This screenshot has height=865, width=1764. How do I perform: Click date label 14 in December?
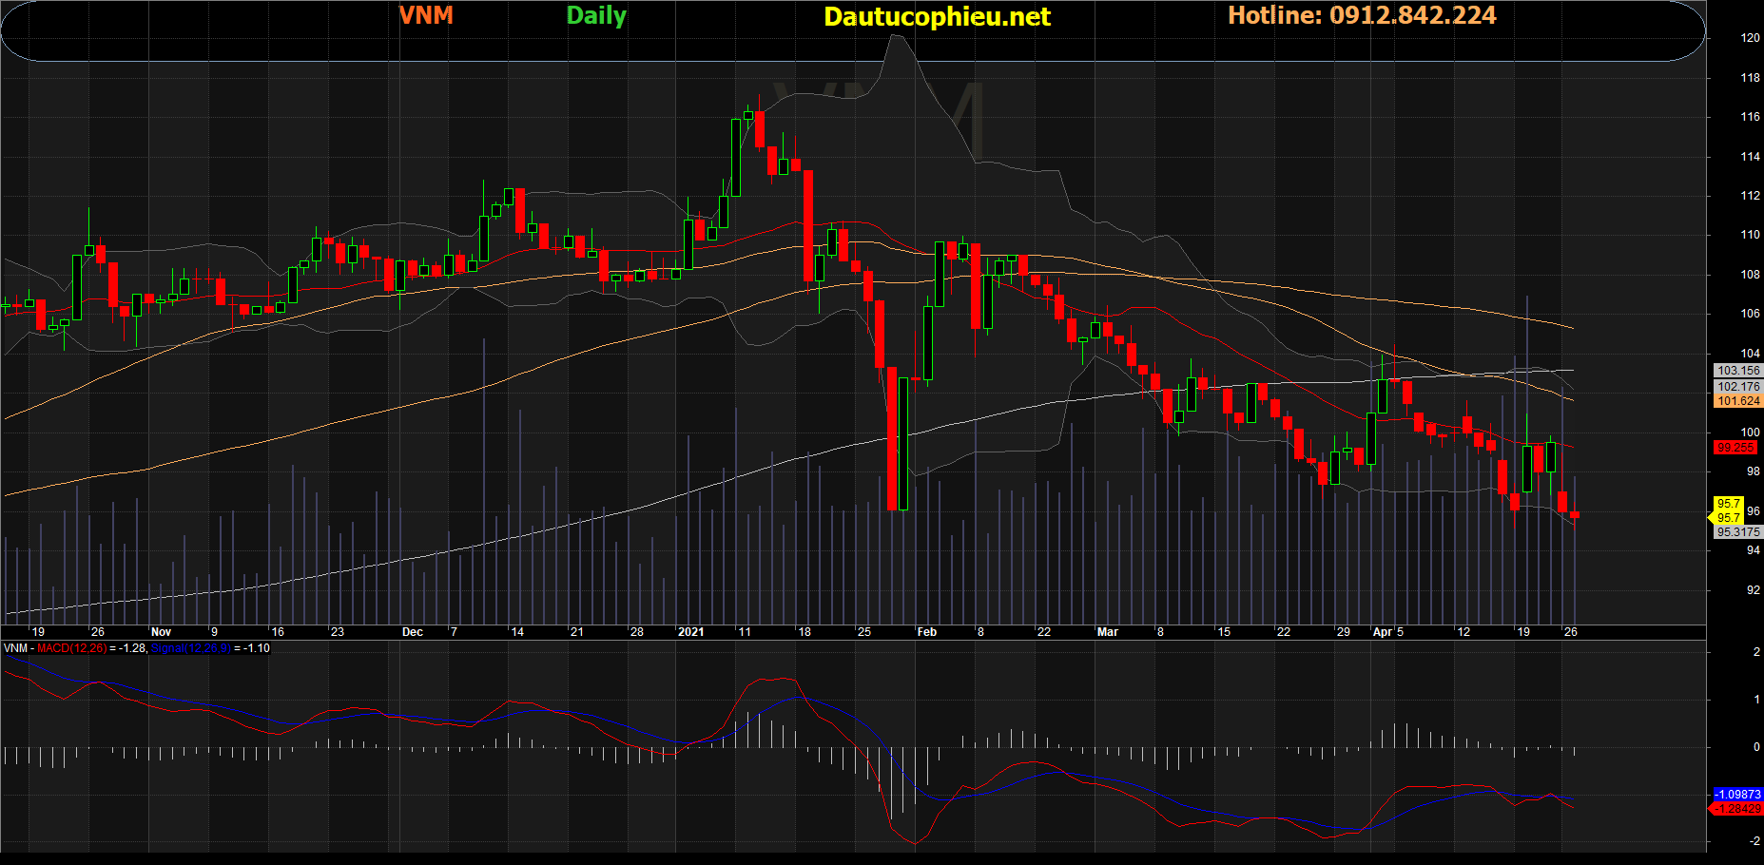(x=517, y=632)
